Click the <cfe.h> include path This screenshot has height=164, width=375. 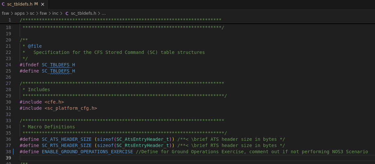54,102
